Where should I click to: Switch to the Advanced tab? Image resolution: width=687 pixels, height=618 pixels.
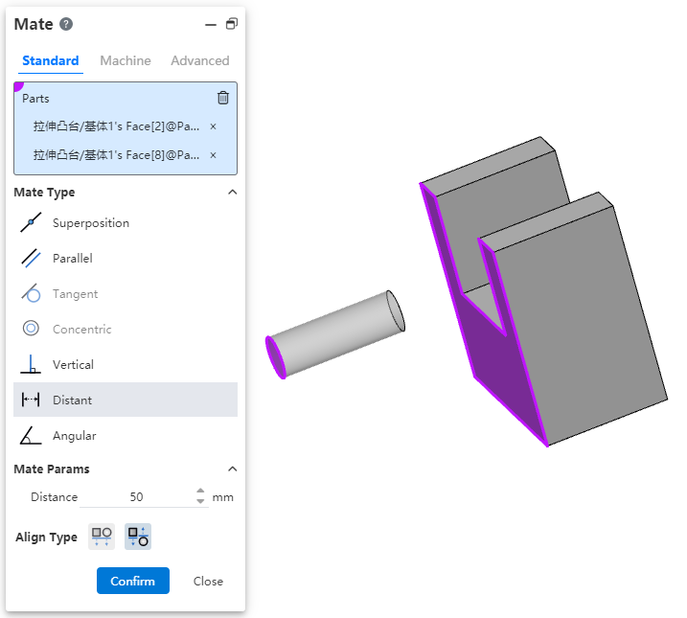200,60
